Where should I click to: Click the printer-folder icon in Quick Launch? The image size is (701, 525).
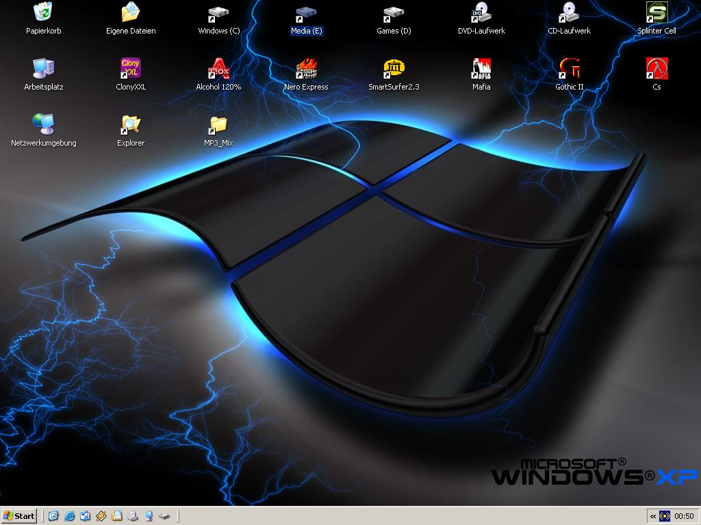point(117,516)
